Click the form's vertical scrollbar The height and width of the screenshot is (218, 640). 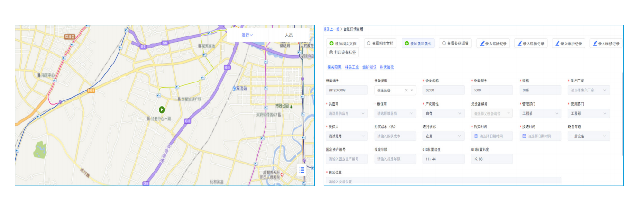click(x=622, y=118)
